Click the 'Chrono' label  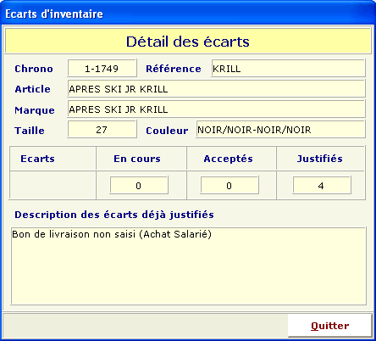click(34, 69)
